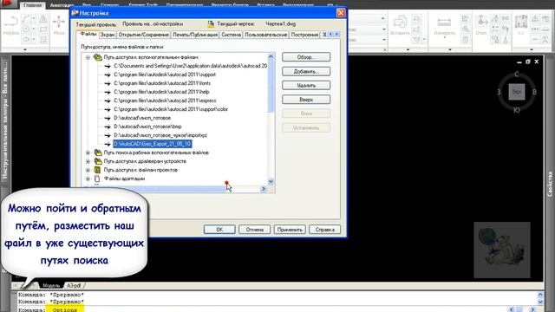Click the В (east) compass letter of ViewCube
Image resolution: width=555 pixels, height=312 pixels.
[x=534, y=92]
